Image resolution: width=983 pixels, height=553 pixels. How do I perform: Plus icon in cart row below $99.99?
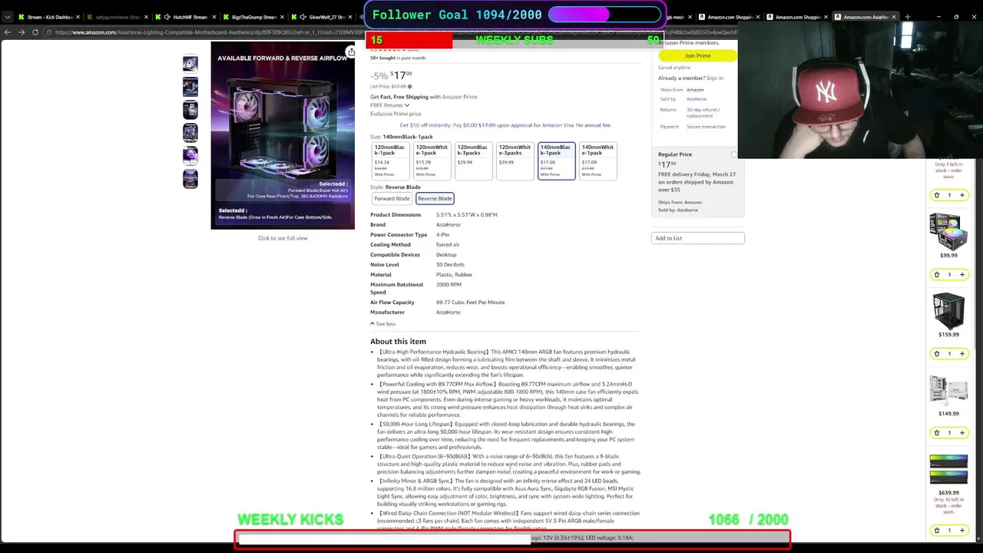click(x=961, y=274)
